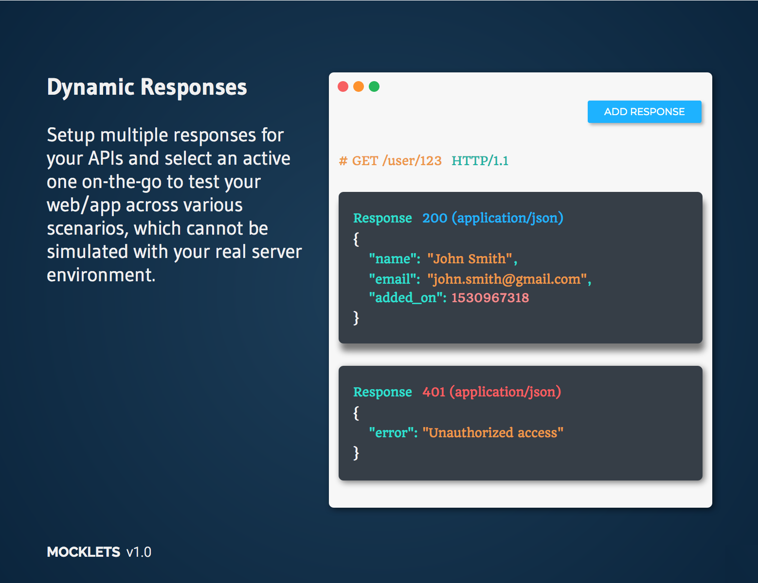Click the "Response" label of the 401 card
Screen dimensions: 758x583
tap(382, 393)
